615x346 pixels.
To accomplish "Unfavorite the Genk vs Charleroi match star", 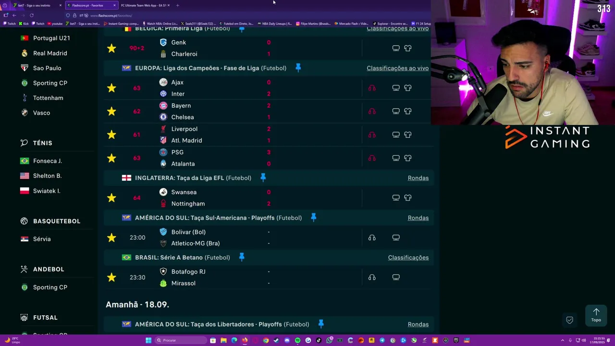I will tap(111, 48).
